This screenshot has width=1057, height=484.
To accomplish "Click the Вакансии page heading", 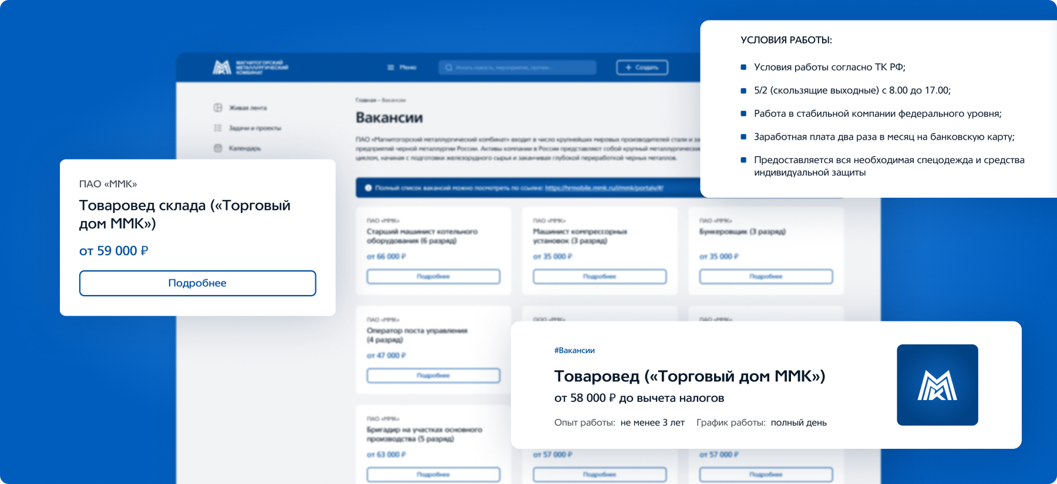I will [389, 118].
